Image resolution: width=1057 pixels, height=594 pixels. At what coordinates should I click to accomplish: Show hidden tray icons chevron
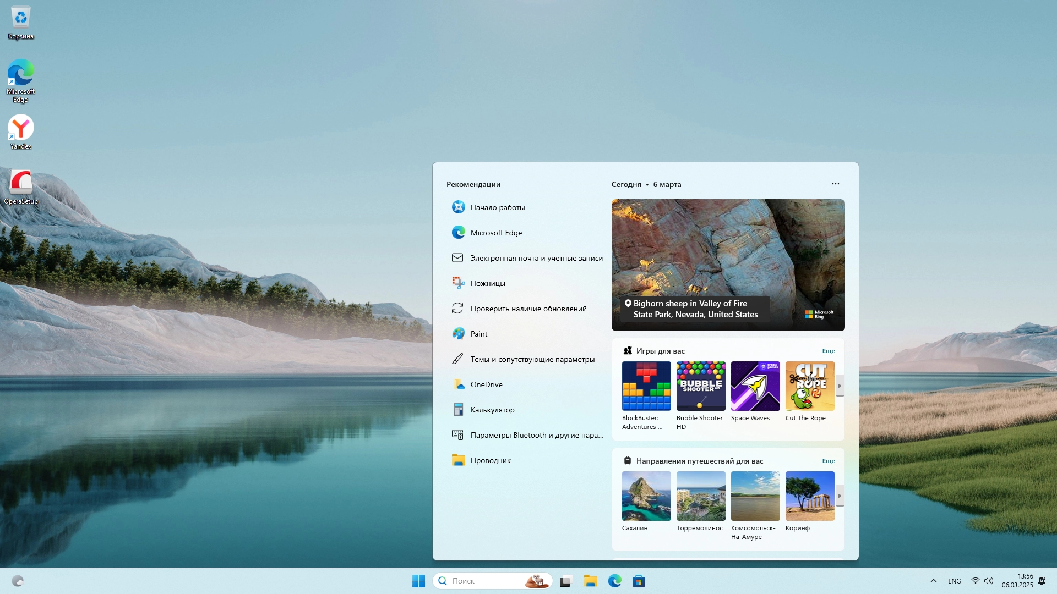[x=933, y=581]
